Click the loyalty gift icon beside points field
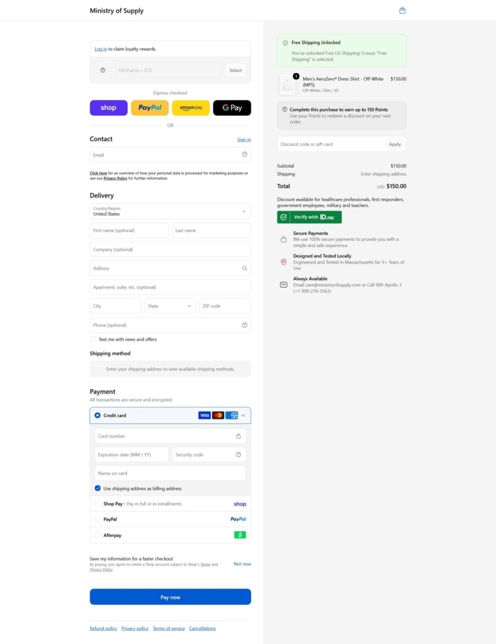Image resolution: width=496 pixels, height=644 pixels. coord(103,70)
